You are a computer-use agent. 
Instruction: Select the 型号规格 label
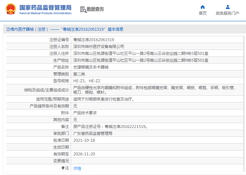(61, 81)
